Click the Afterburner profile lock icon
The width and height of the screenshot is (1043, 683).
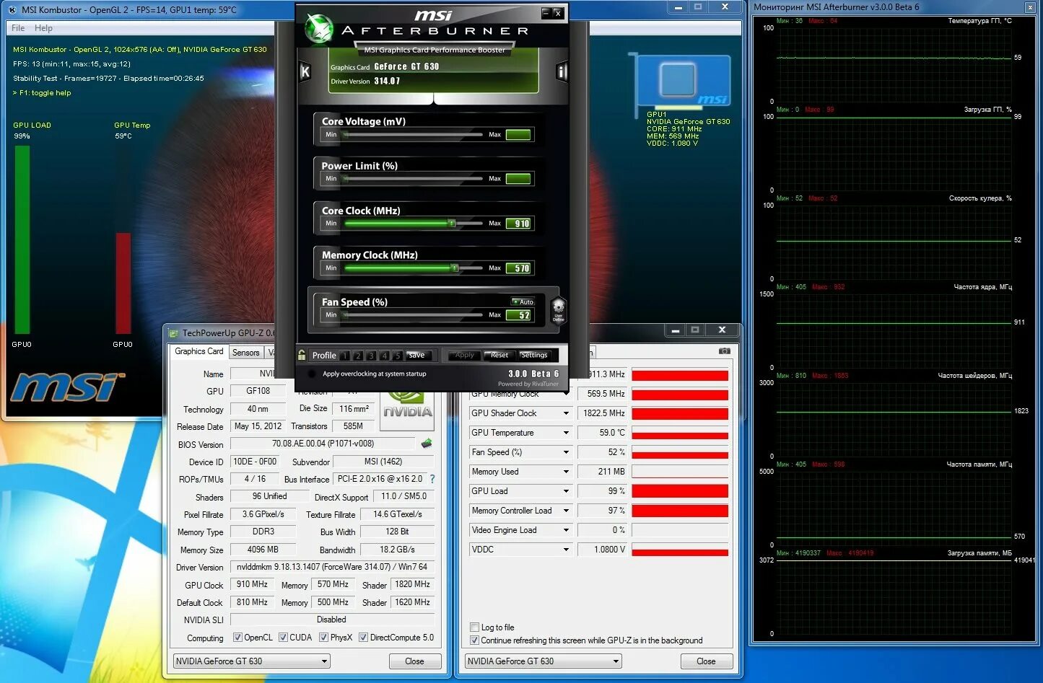pyautogui.click(x=302, y=355)
